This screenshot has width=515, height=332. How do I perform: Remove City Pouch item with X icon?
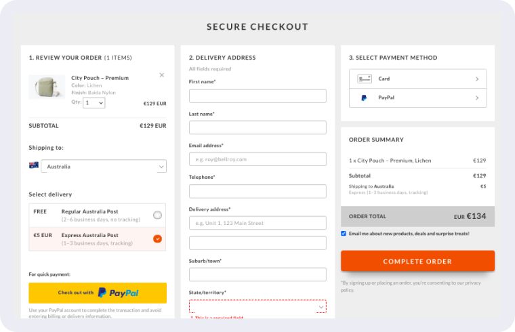[x=161, y=75]
